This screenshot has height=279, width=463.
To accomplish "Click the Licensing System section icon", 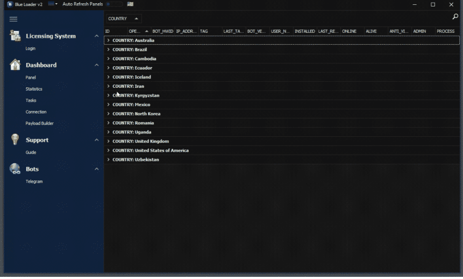I will click(x=15, y=36).
